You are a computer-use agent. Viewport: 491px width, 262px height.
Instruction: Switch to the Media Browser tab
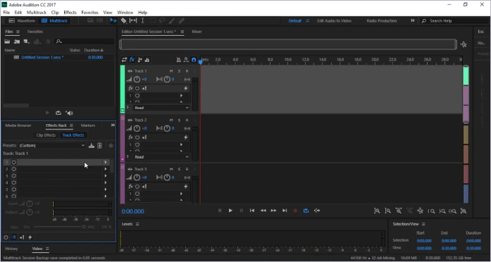tap(18, 125)
